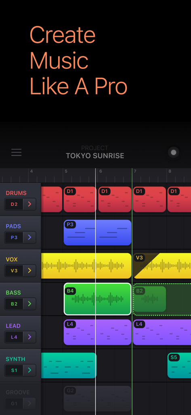Image resolution: width=191 pixels, height=415 pixels.
Task: Select the dimmed GROOVE track label
Action: (x=18, y=392)
